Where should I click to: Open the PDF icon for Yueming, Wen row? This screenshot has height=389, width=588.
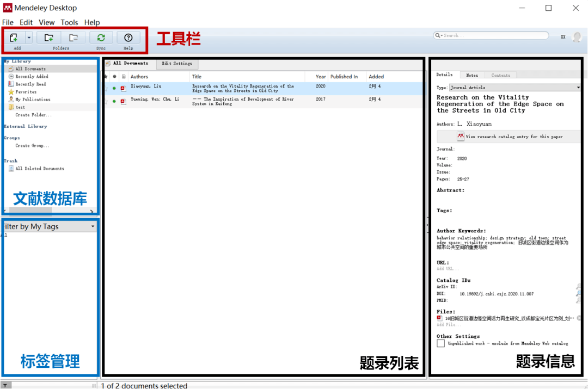[123, 102]
